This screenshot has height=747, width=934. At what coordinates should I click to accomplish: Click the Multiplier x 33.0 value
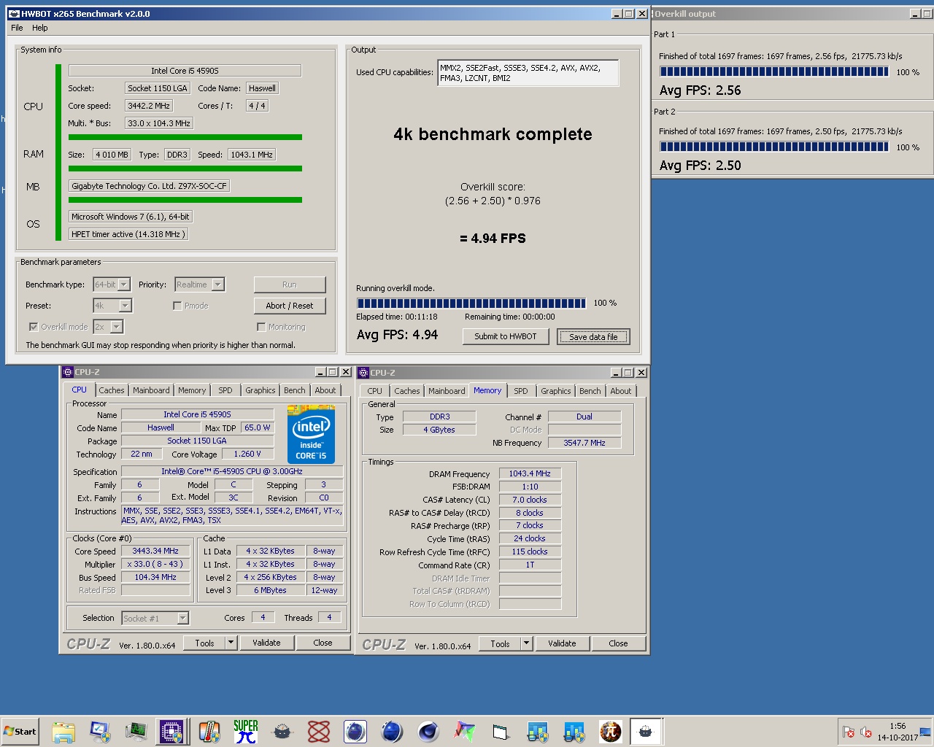click(155, 564)
